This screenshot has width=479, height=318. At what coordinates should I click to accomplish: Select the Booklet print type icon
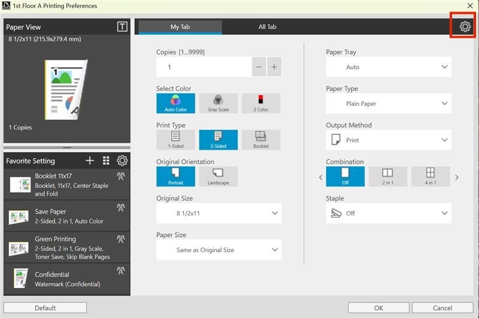[261, 140]
